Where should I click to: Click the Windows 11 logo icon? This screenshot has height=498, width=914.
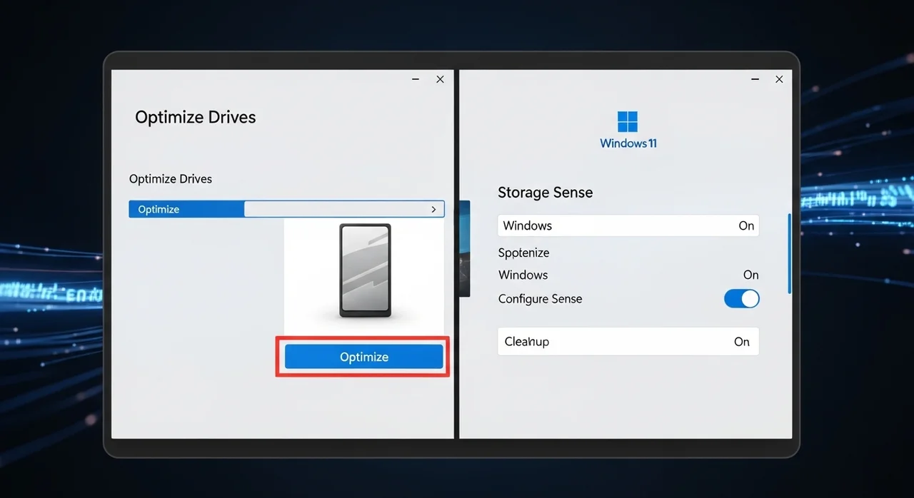(627, 121)
